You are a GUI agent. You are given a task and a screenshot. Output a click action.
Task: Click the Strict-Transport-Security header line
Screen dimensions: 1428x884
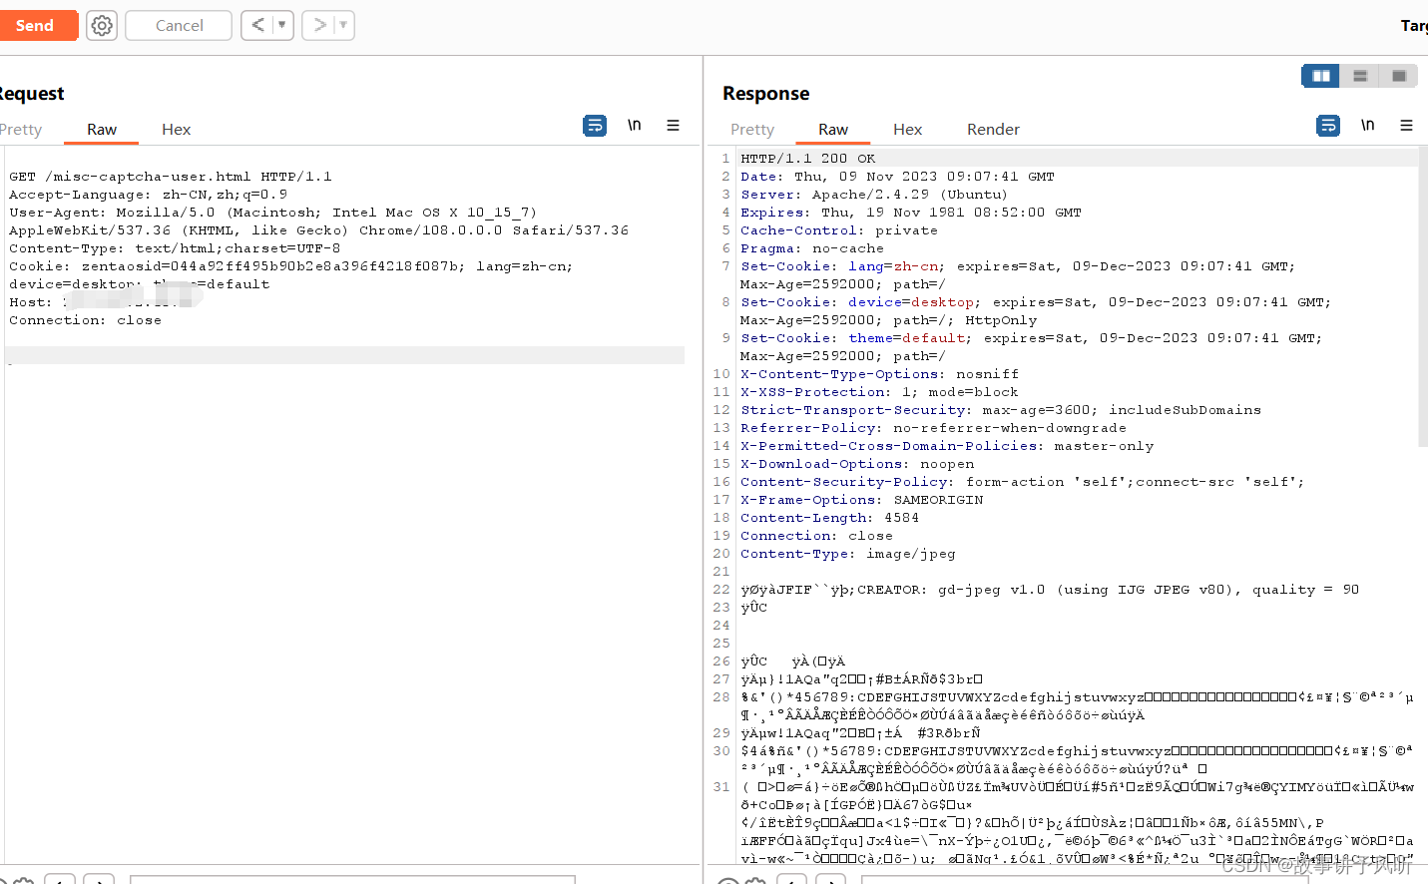pyautogui.click(x=1000, y=410)
